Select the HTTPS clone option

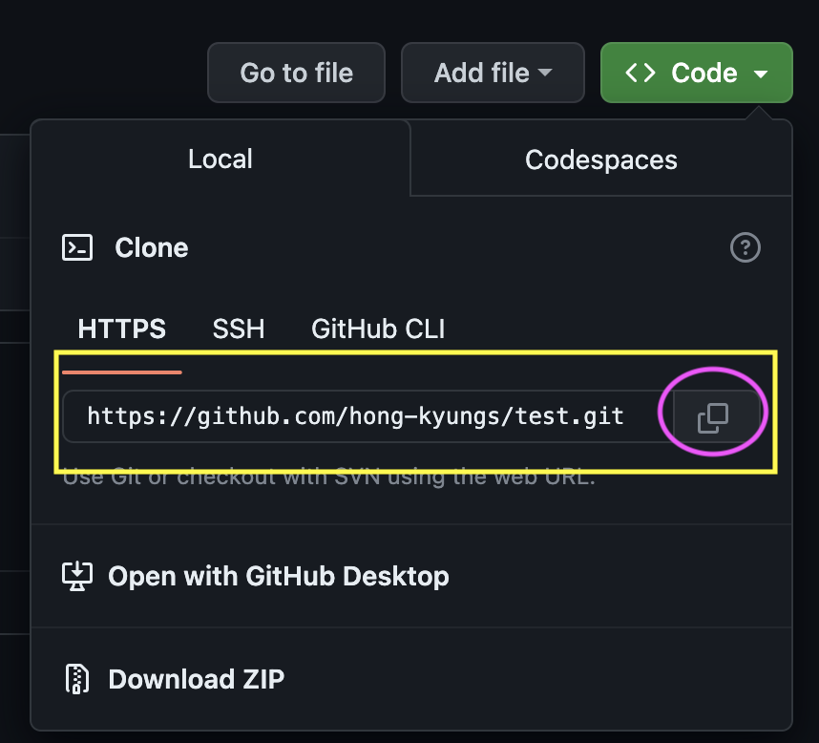pos(122,329)
